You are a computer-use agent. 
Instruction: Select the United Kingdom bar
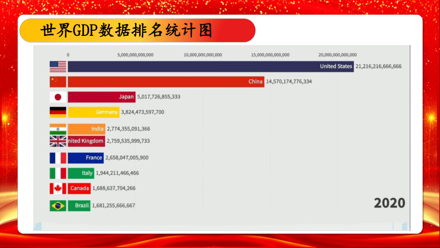pyautogui.click(x=86, y=141)
